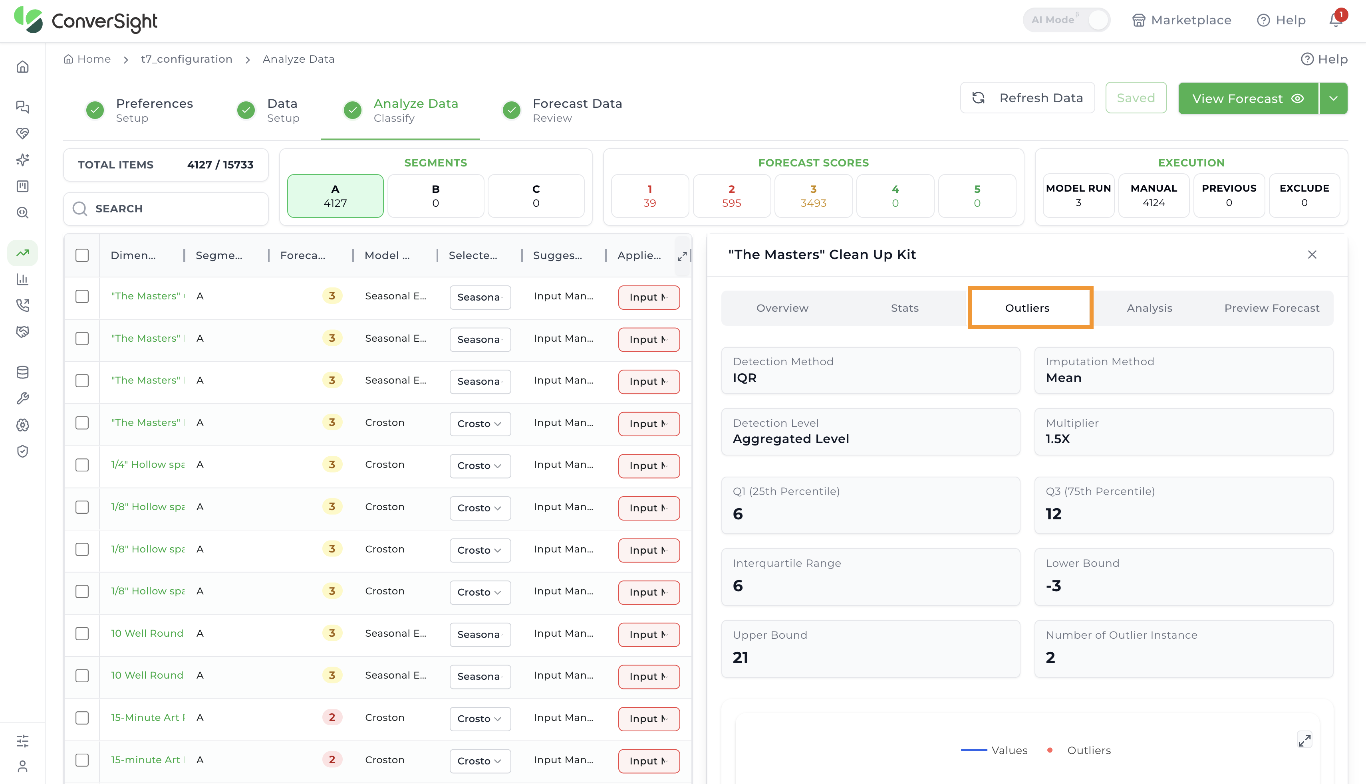Switch to the Overview tab

(782, 308)
